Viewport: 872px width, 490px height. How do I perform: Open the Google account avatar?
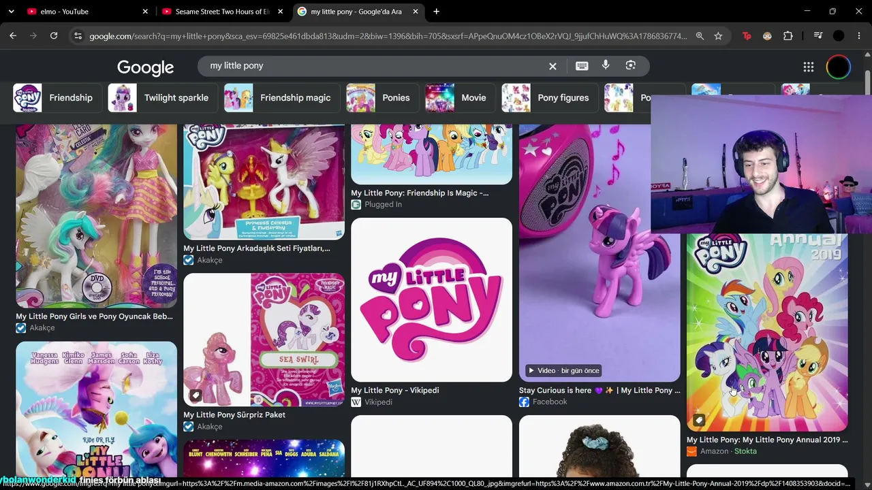click(839, 67)
